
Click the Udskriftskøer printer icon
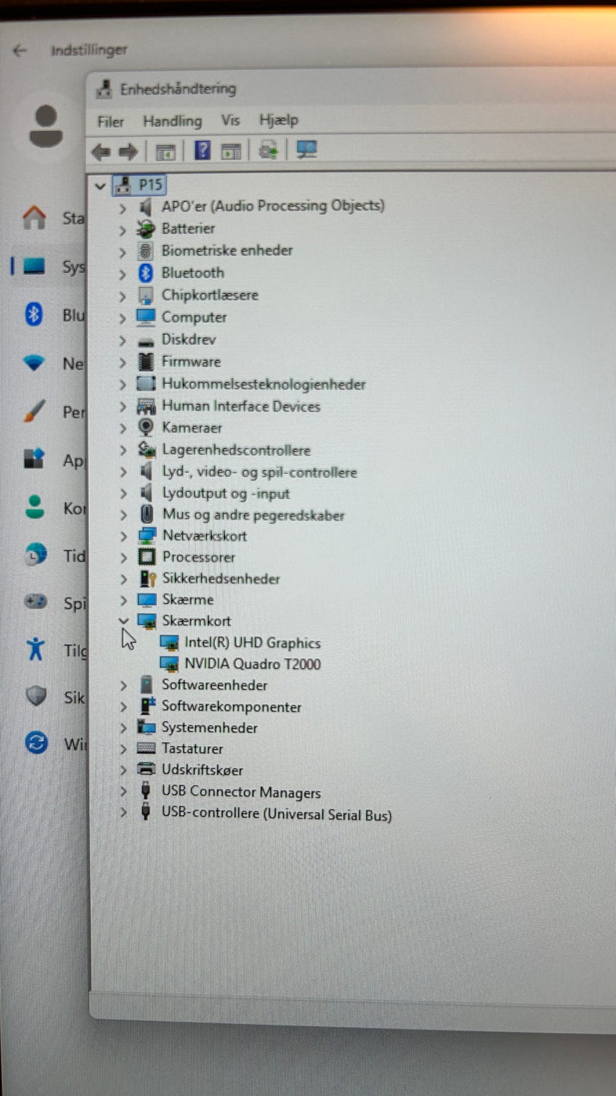[x=146, y=769]
